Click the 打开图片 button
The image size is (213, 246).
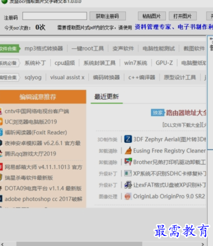182,16
